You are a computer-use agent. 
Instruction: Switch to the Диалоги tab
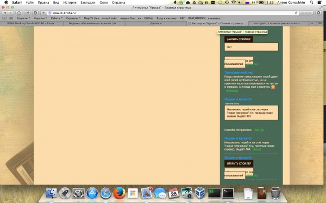pyautogui.click(x=156, y=23)
